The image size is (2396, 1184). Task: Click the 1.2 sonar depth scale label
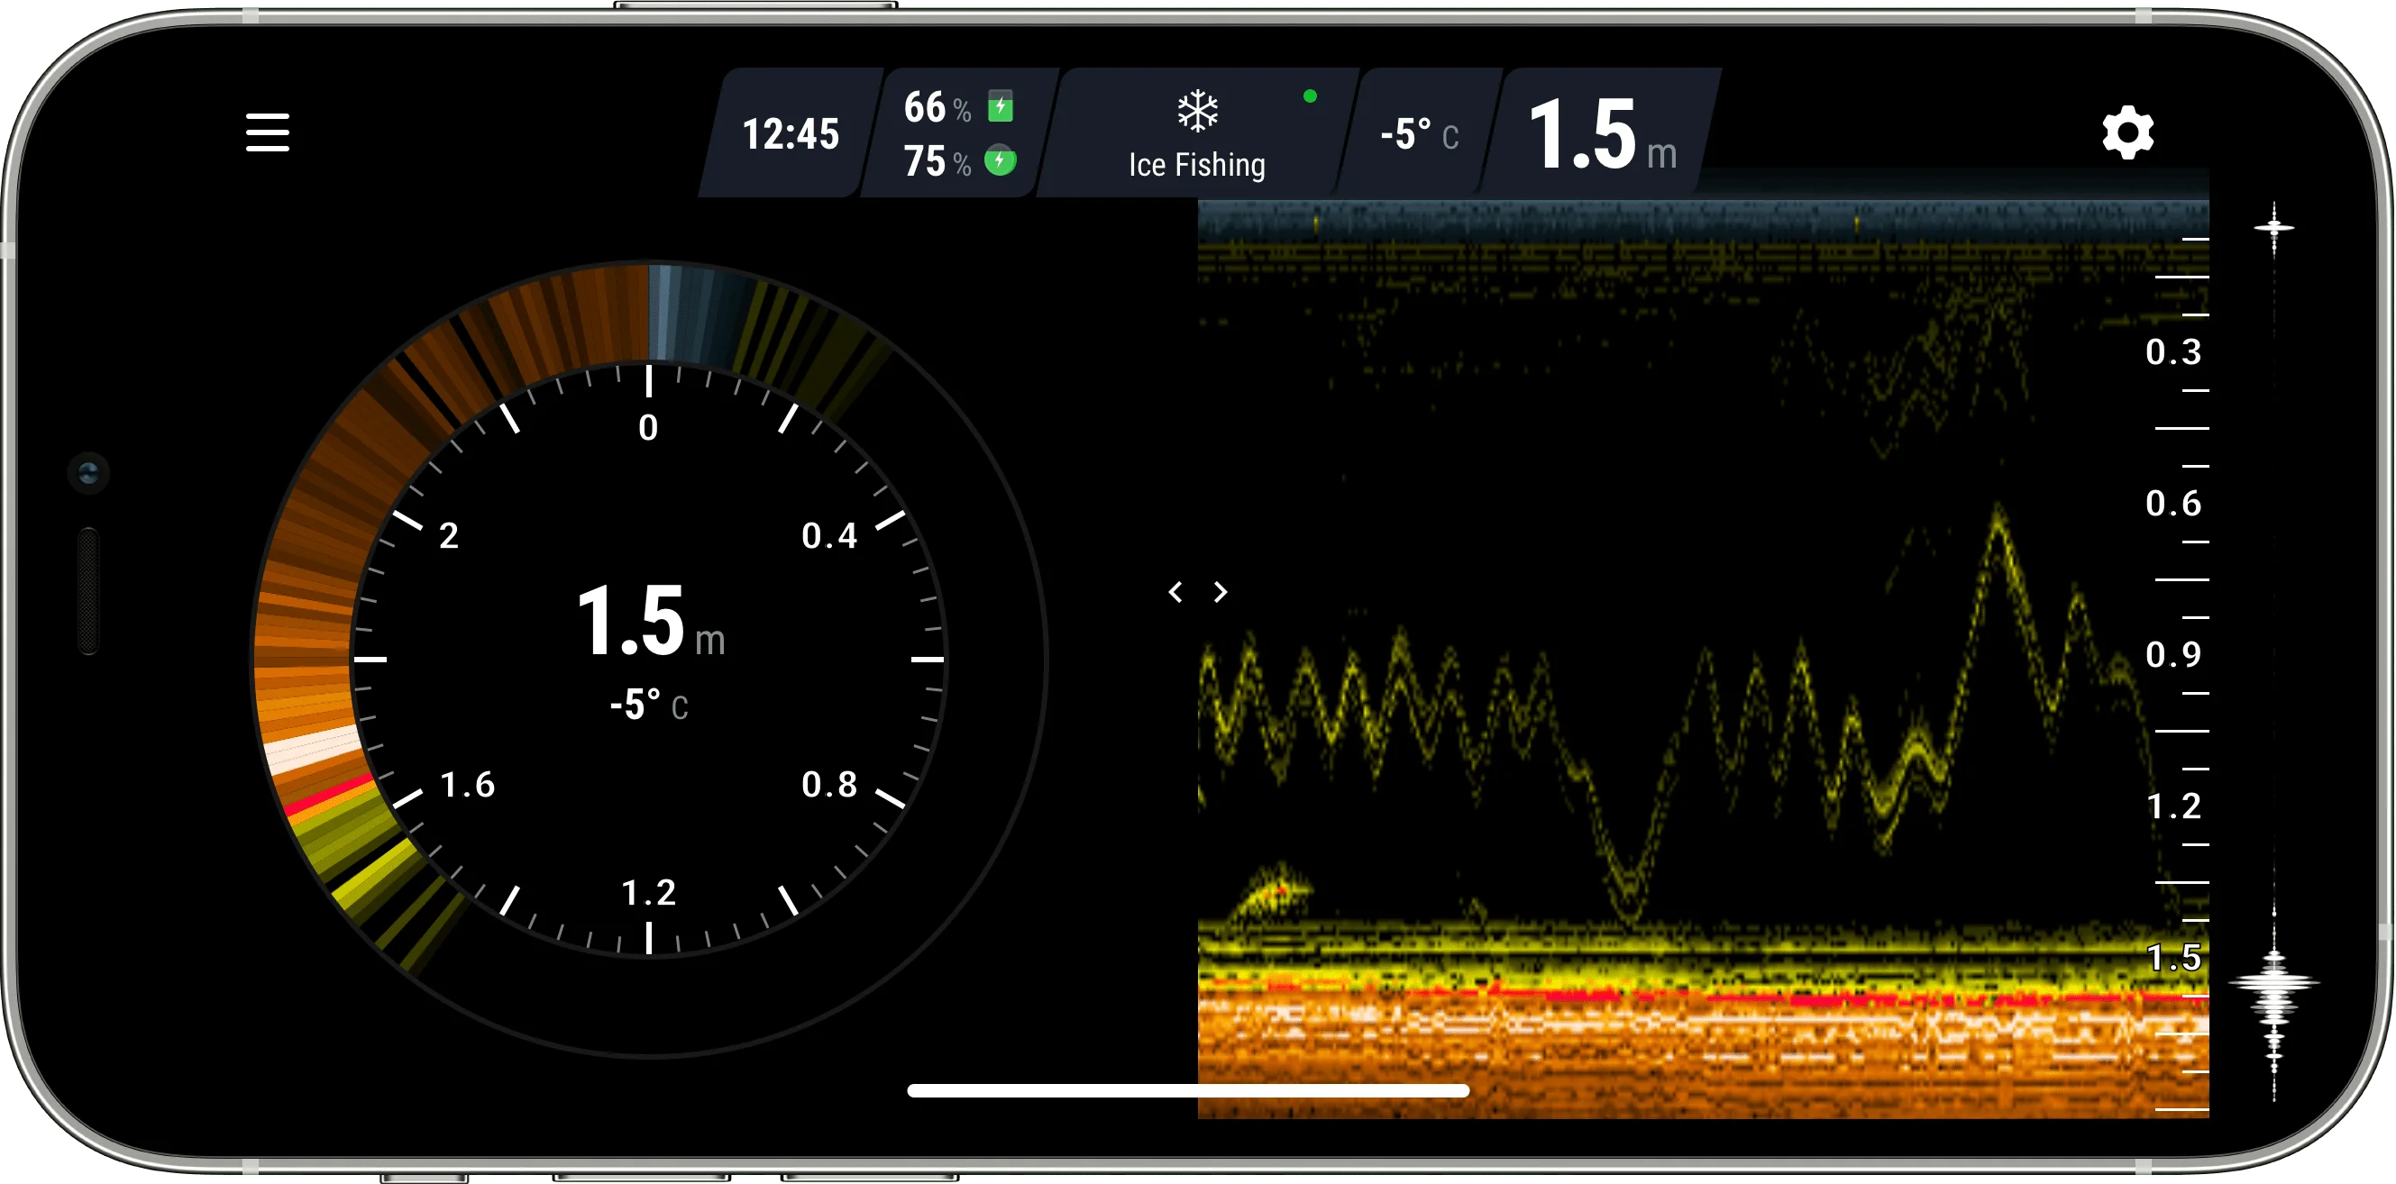pyautogui.click(x=2172, y=806)
